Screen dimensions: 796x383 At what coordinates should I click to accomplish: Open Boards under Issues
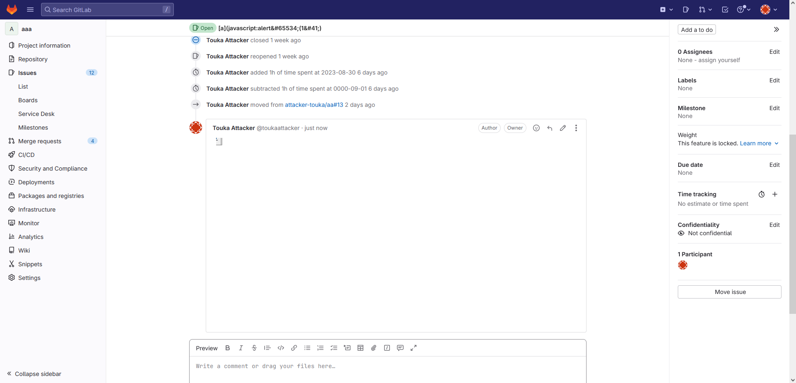pos(28,100)
